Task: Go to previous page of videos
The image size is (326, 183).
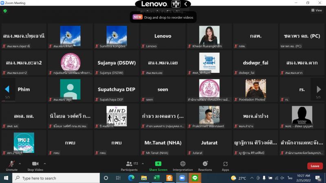Action: click(7, 89)
